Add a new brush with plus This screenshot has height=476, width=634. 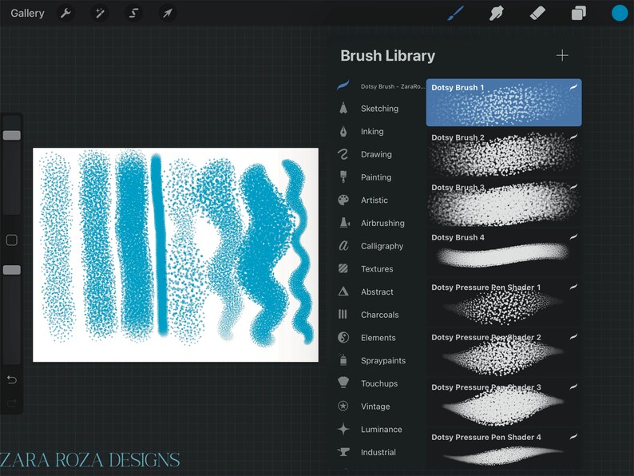click(x=562, y=55)
